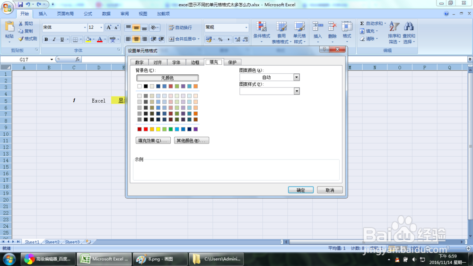Switch to Alignment (对齐) tab in dialog
This screenshot has height=266, width=473.
click(x=158, y=62)
